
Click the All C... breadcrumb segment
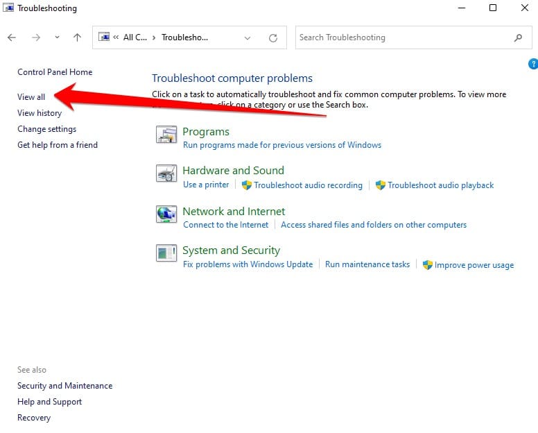(x=134, y=37)
